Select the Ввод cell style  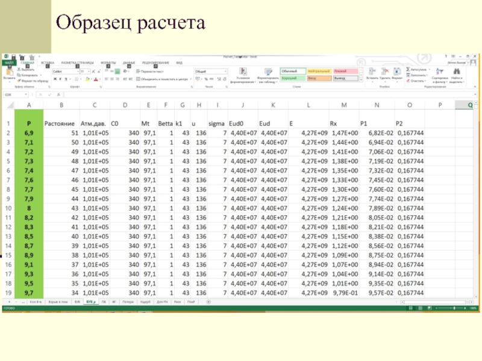coord(319,78)
